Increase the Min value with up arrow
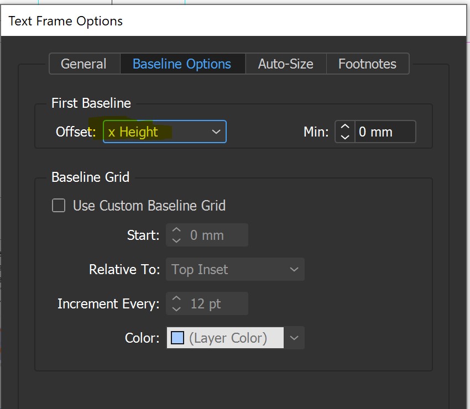The height and width of the screenshot is (409, 470). (345, 127)
